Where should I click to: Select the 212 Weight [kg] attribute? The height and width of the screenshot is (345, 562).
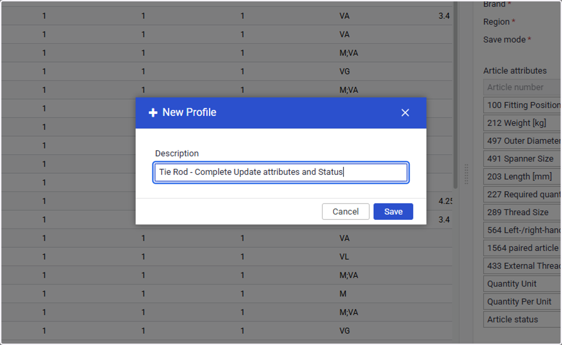523,123
